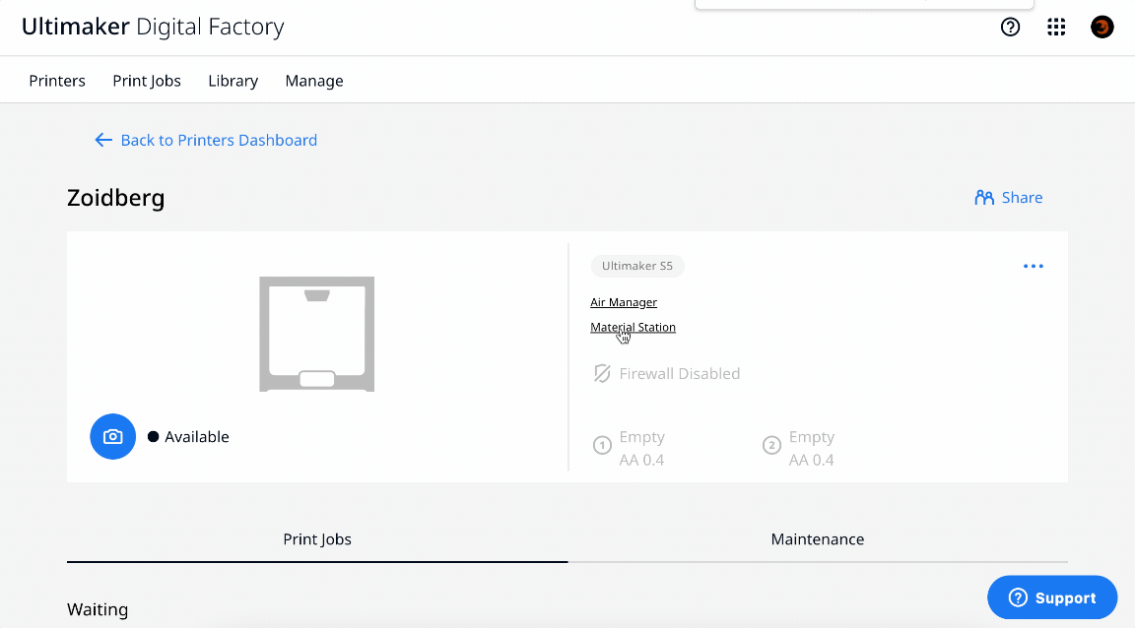Click the Support button
1135x628 pixels.
[1052, 597]
